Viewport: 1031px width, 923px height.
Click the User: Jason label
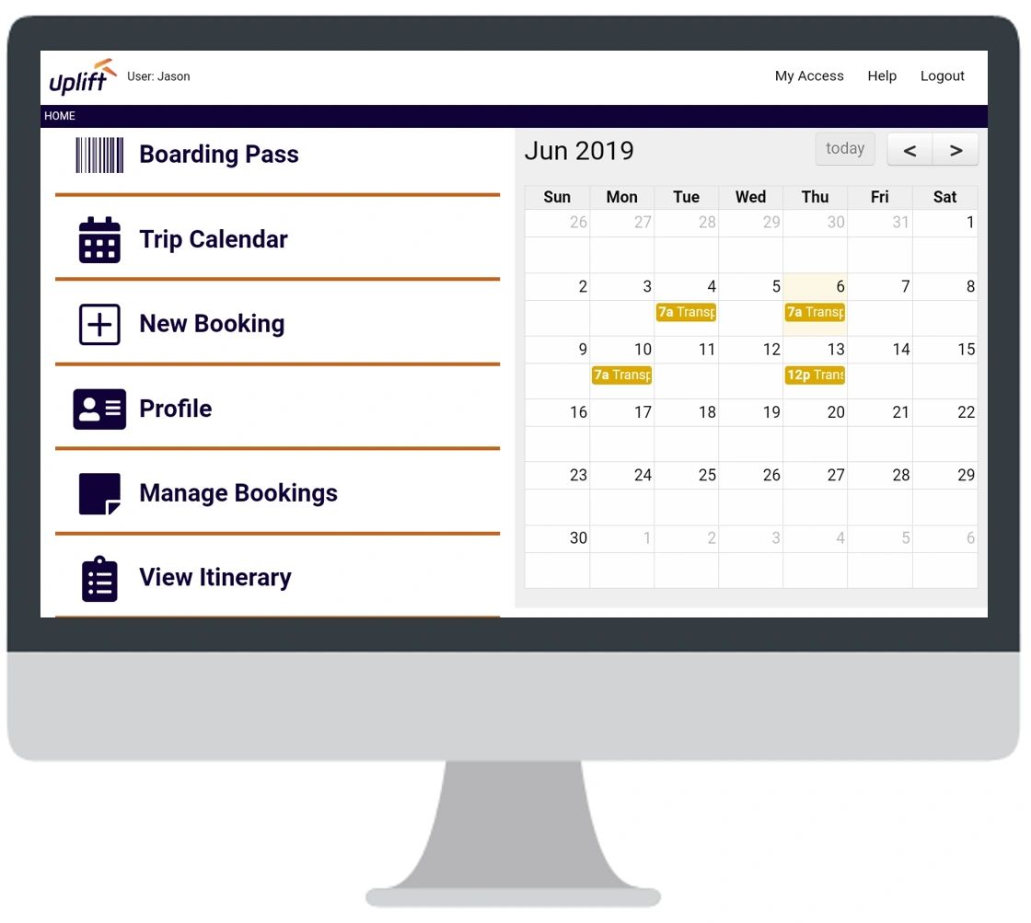(157, 77)
